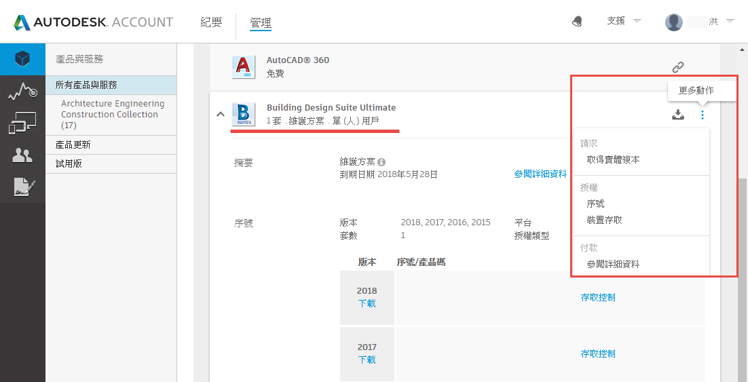This screenshot has width=748, height=382.
Task: Click the scrollbar up arrow
Action: (x=743, y=49)
